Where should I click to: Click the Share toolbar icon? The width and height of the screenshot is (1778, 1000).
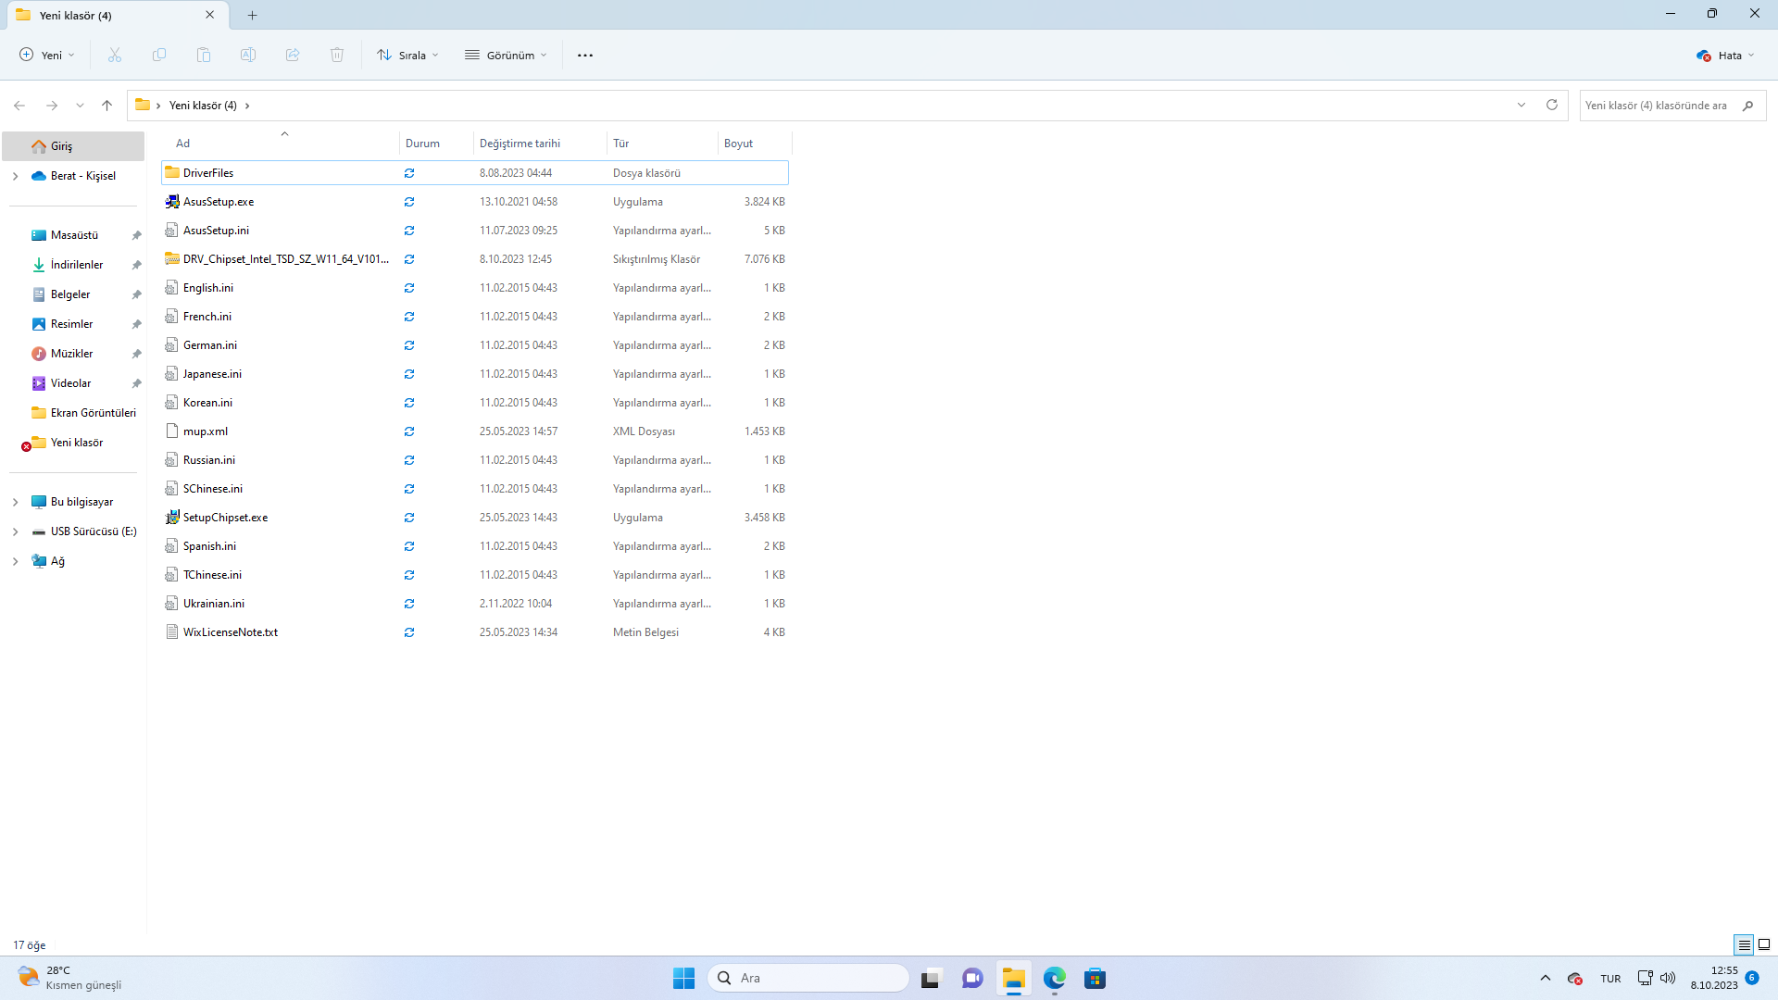click(293, 56)
